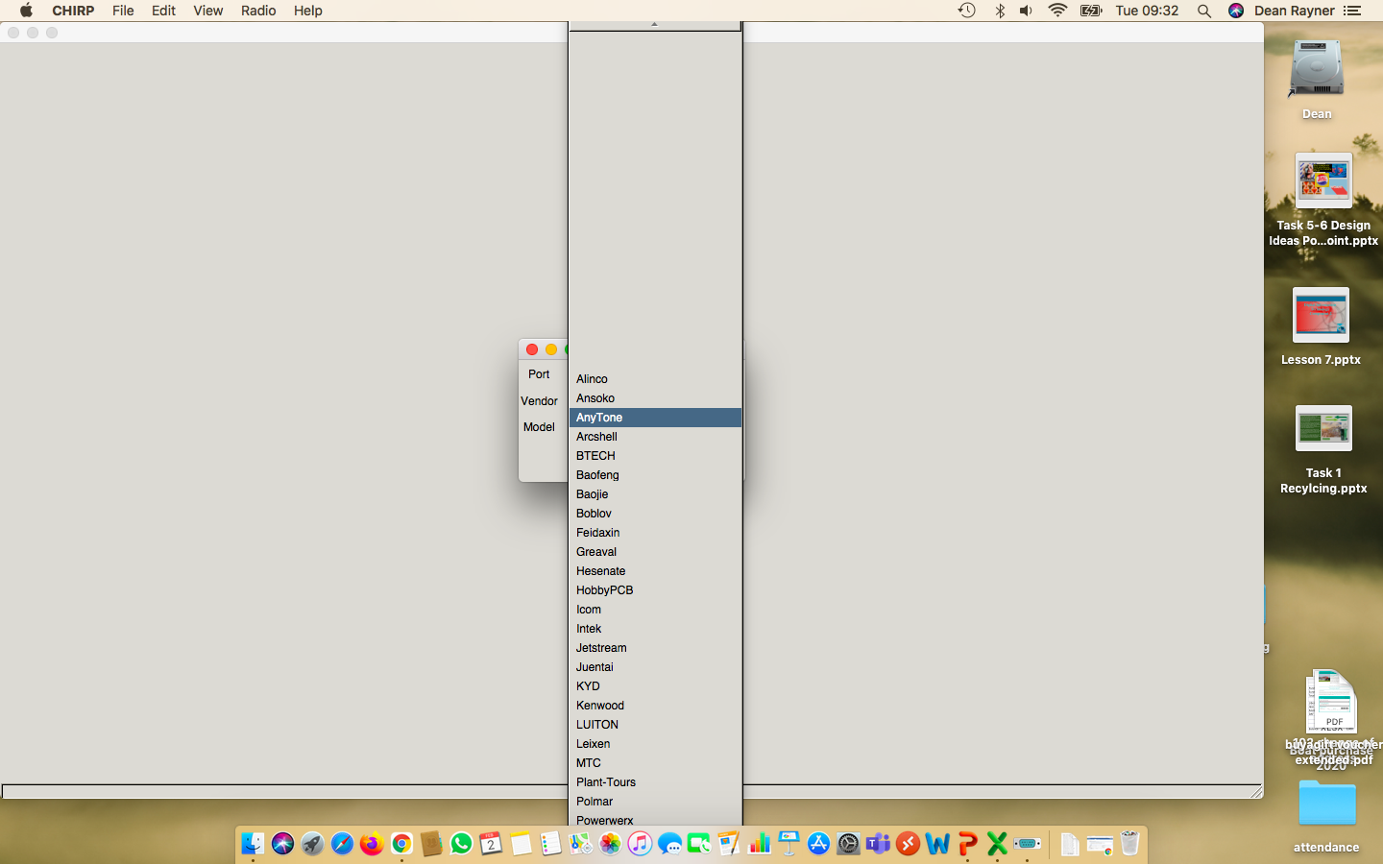Pick HobbyPCB from the vendor list
Screen dimensions: 1383x864
tap(655, 590)
